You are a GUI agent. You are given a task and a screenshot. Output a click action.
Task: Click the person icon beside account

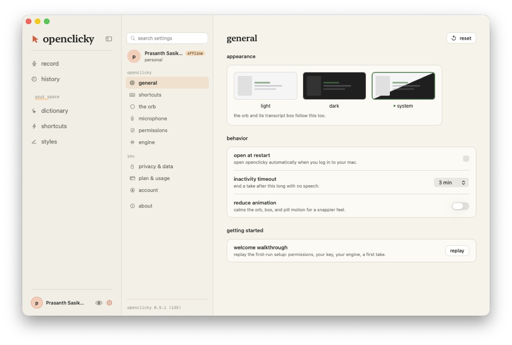(x=132, y=190)
